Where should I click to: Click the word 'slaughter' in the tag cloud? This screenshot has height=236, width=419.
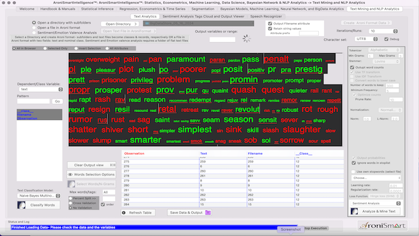point(302,130)
